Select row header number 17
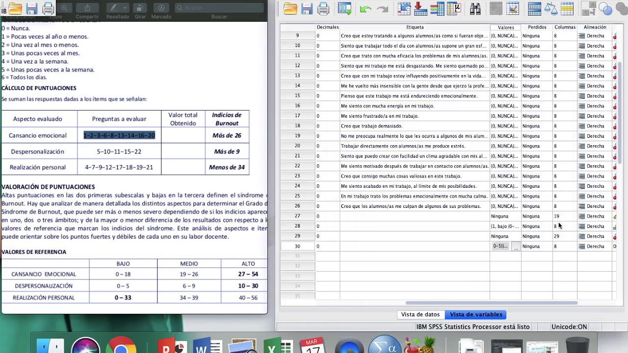The image size is (628, 353). click(x=297, y=116)
